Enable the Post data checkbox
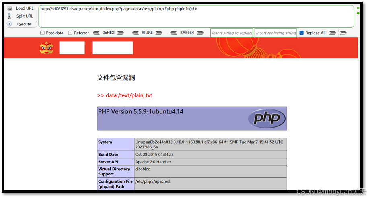 (42, 33)
